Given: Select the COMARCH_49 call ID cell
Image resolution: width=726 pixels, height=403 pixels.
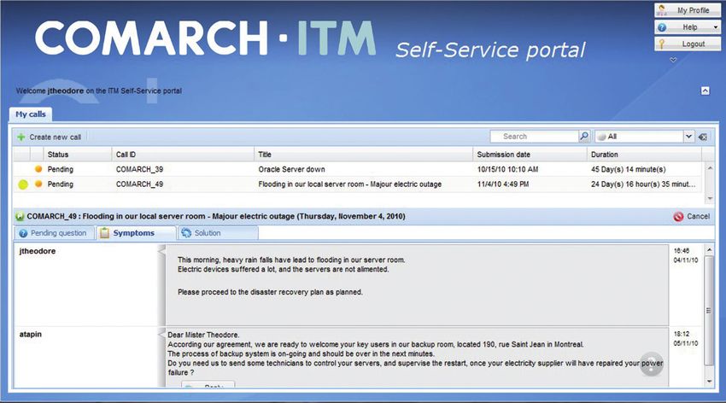Looking at the screenshot, I should pos(139,184).
